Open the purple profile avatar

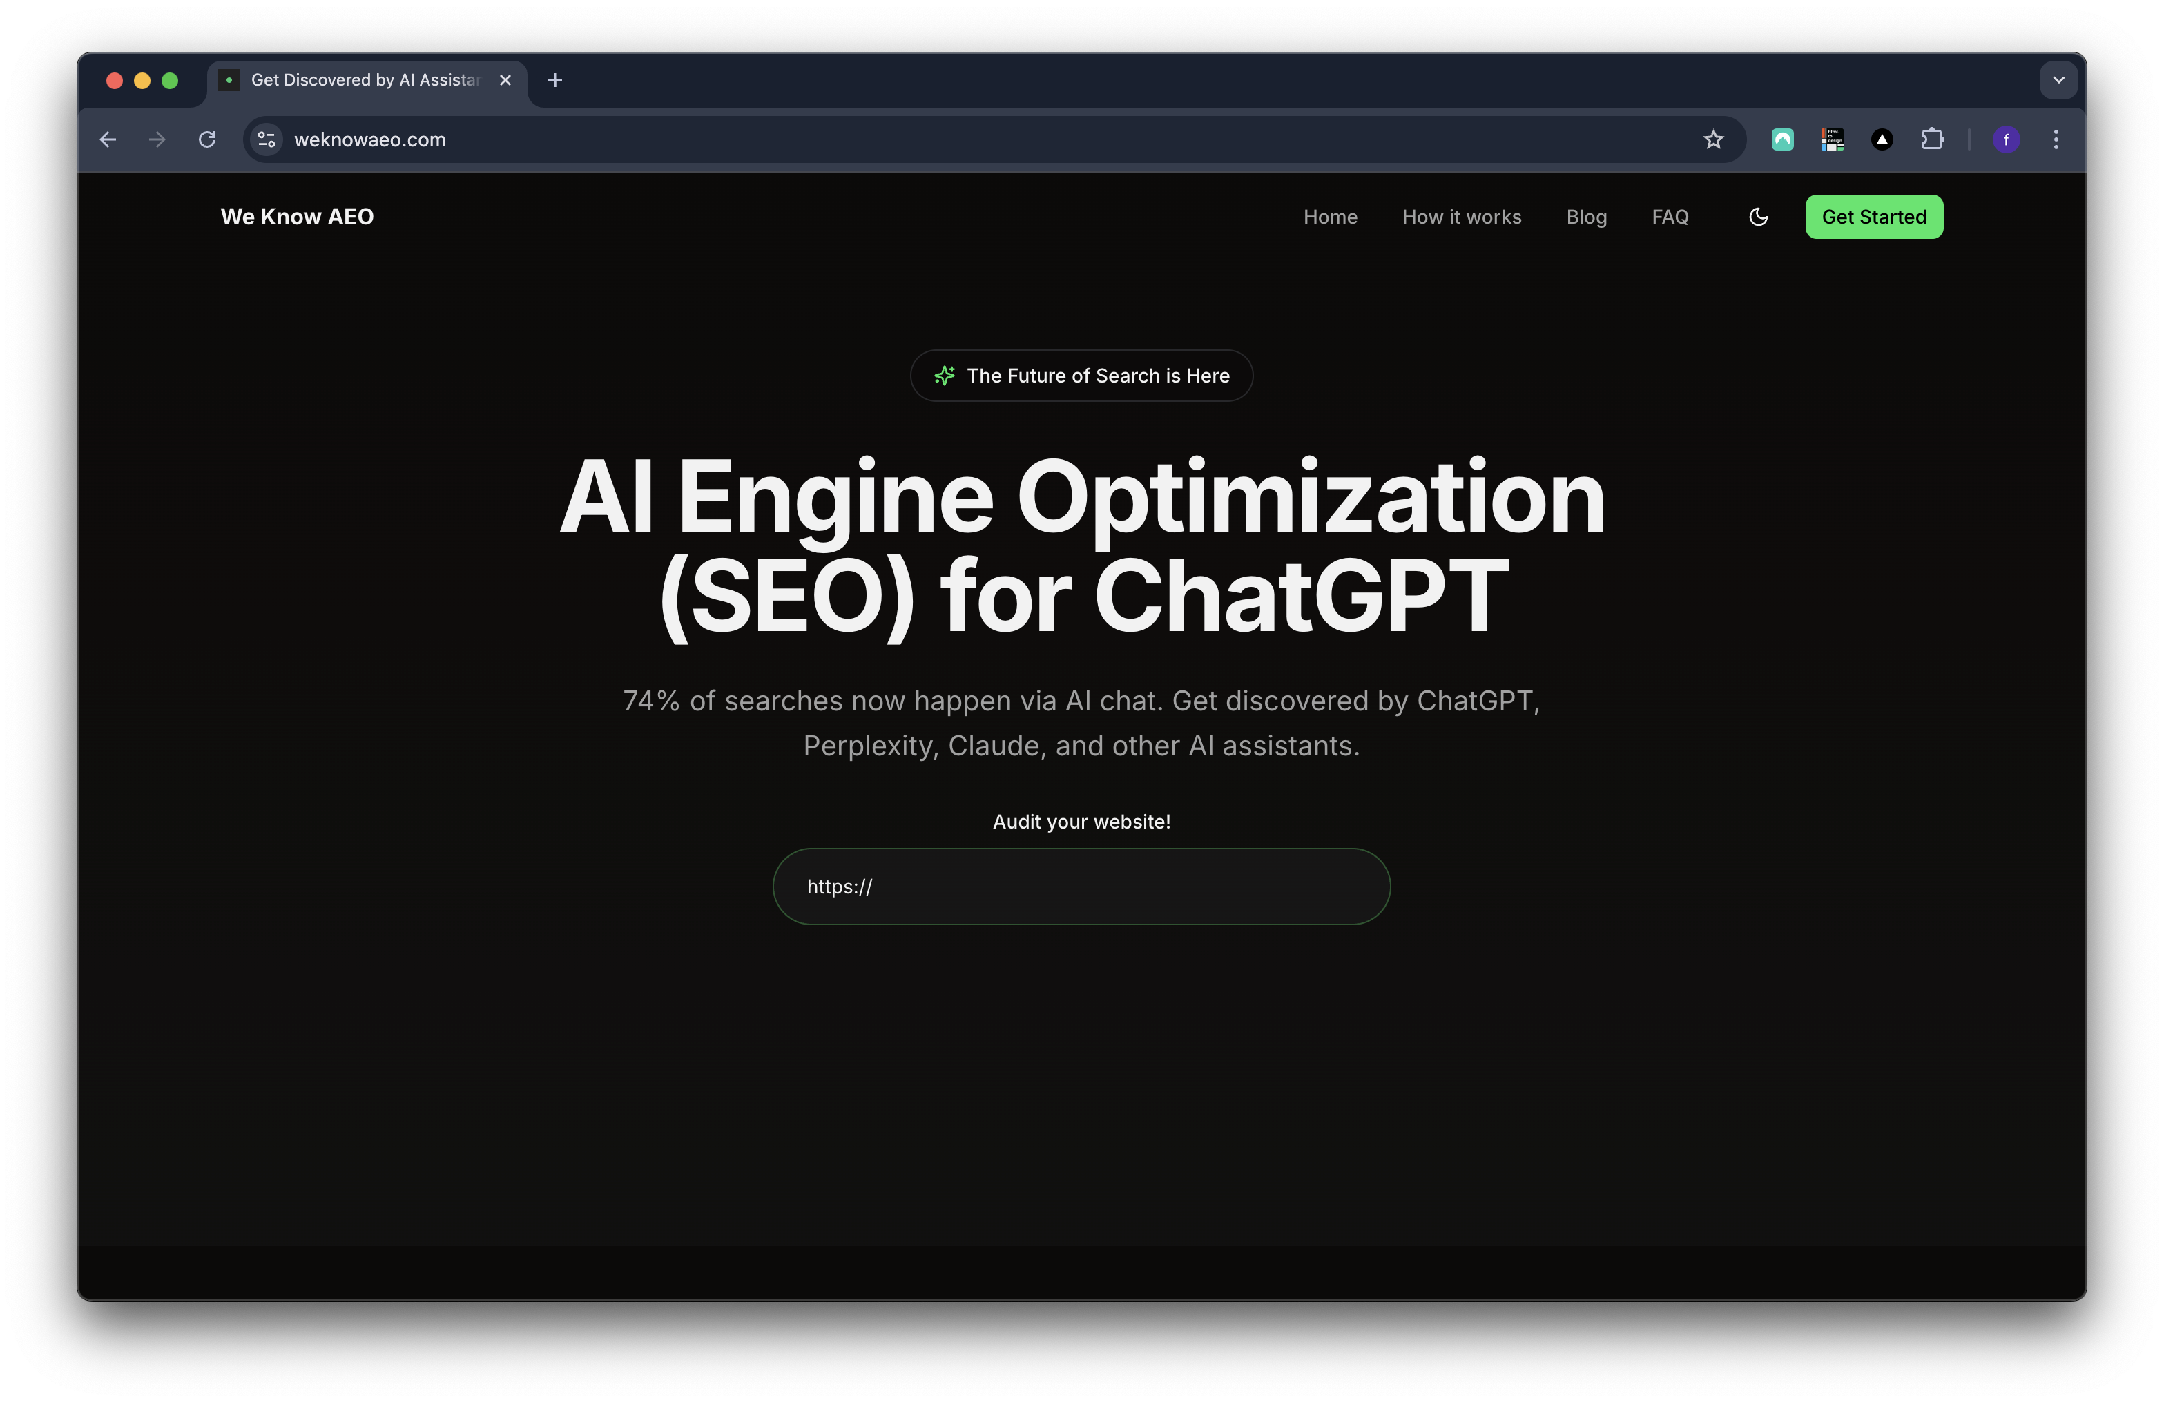(2006, 140)
